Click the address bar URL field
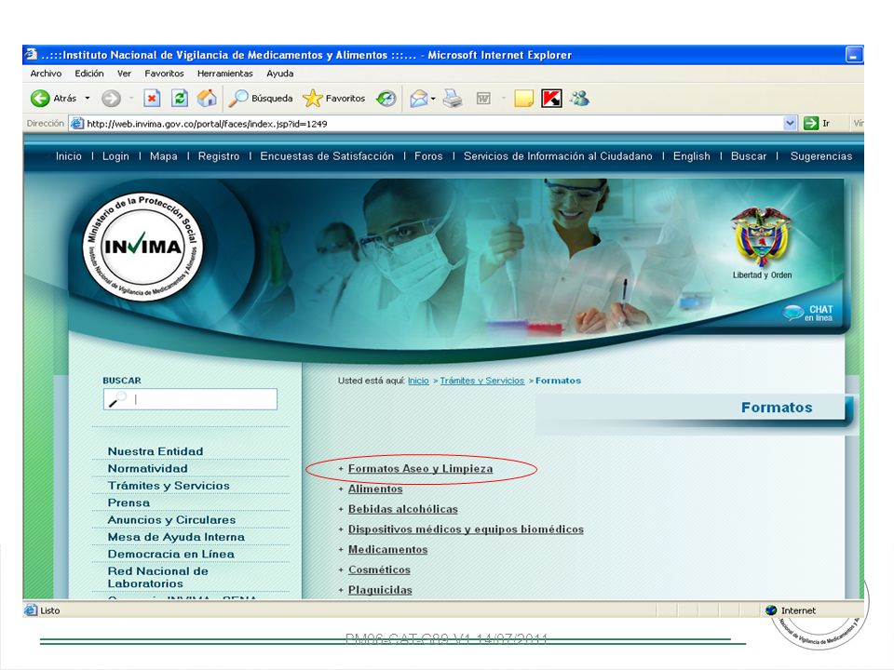This screenshot has width=894, height=670. pos(433,123)
